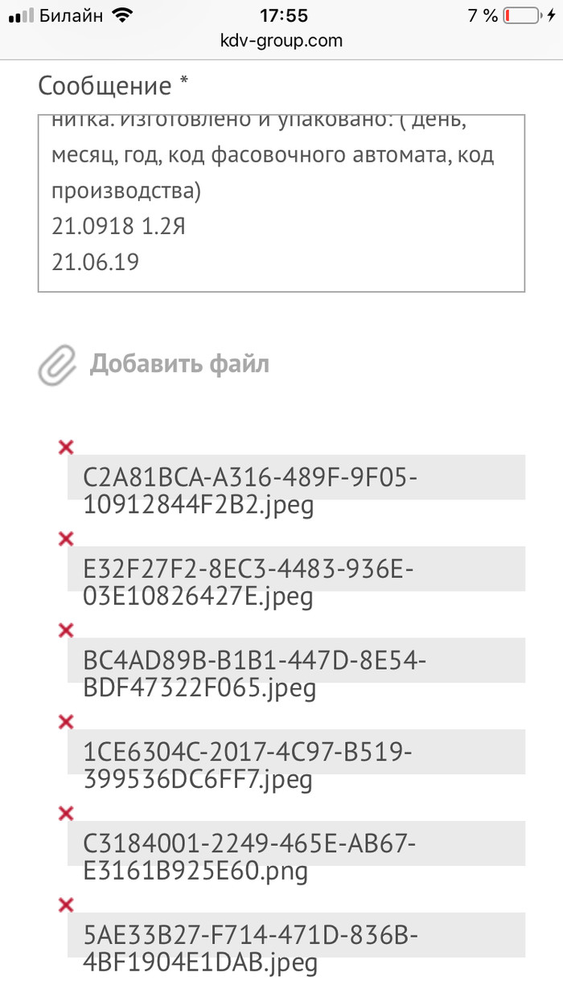Remove attachment BC4AD89B-B1B1-447D
The height and width of the screenshot is (1001, 563).
pyautogui.click(x=66, y=630)
